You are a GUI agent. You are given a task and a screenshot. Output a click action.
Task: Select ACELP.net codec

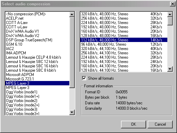pyautogui.click(x=37, y=18)
